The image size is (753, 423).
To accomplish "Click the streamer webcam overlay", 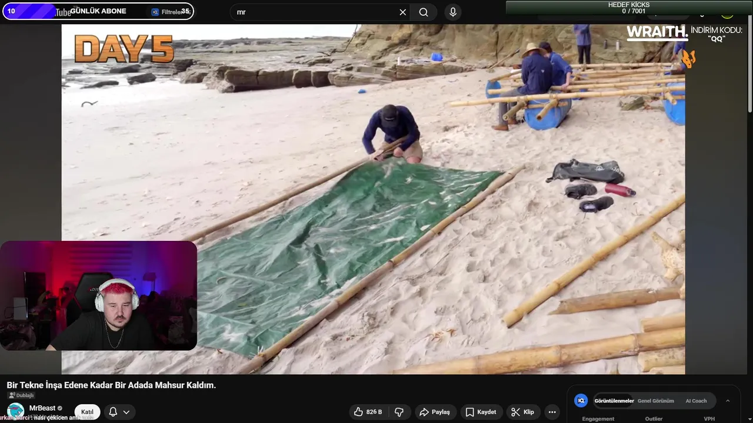I will point(98,296).
